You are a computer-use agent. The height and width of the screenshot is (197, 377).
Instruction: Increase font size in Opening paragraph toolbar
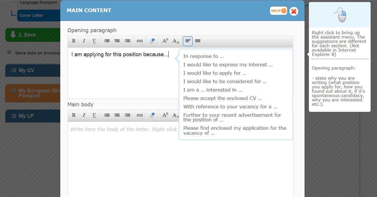pos(165,41)
